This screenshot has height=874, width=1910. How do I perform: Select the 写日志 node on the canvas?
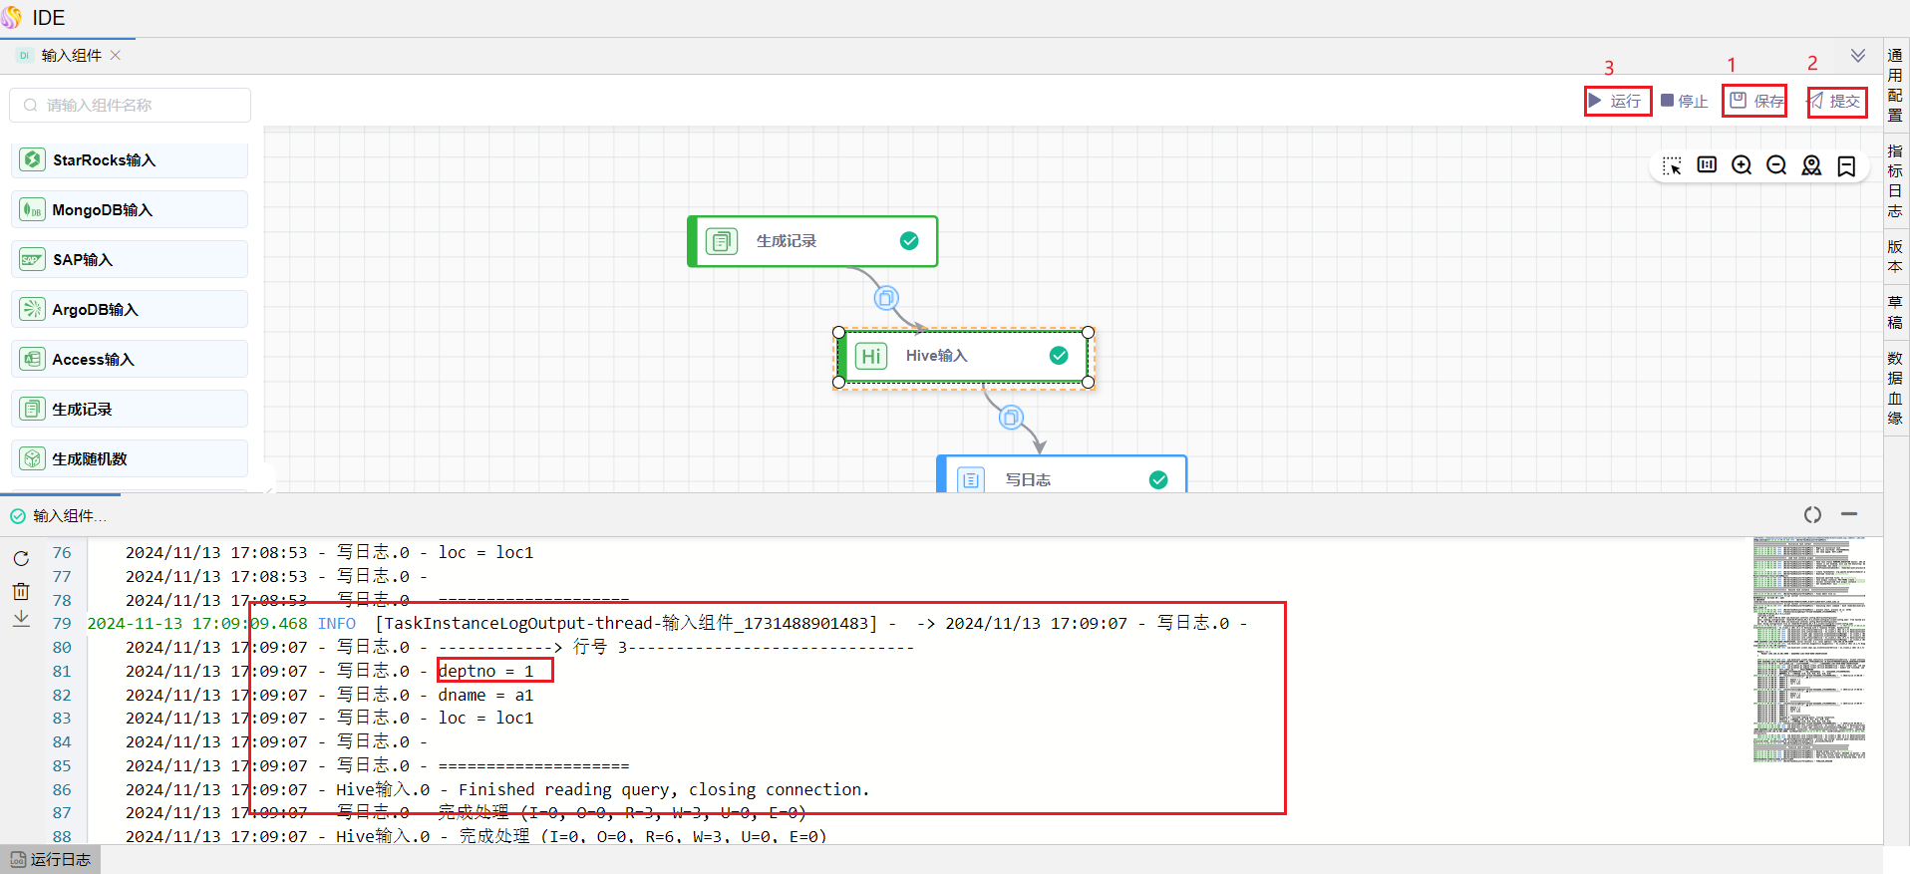tap(1062, 474)
